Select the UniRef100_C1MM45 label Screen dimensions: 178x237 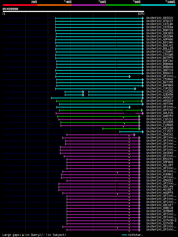click(160, 125)
